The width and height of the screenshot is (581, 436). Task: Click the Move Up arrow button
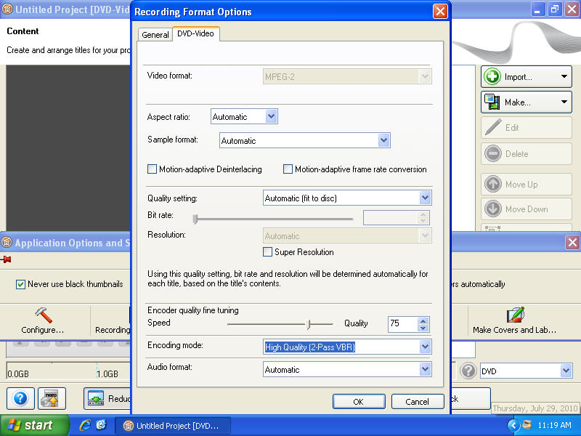(526, 185)
